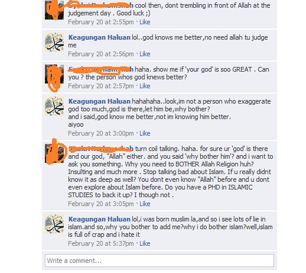Like the February 20 2:57pm comment
This screenshot has width=306, height=273.
tap(145, 86)
